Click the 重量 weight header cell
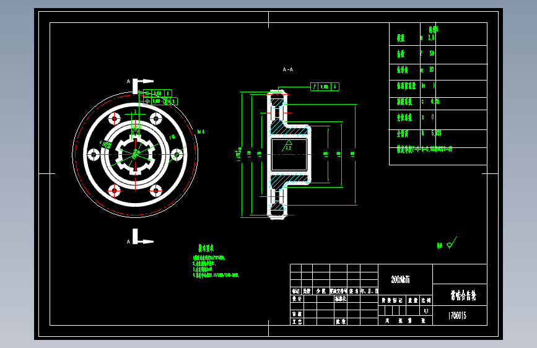The image size is (537, 348). (413, 300)
